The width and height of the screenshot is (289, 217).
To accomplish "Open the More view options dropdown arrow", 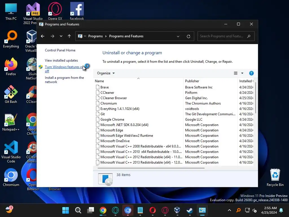I will [242, 73].
